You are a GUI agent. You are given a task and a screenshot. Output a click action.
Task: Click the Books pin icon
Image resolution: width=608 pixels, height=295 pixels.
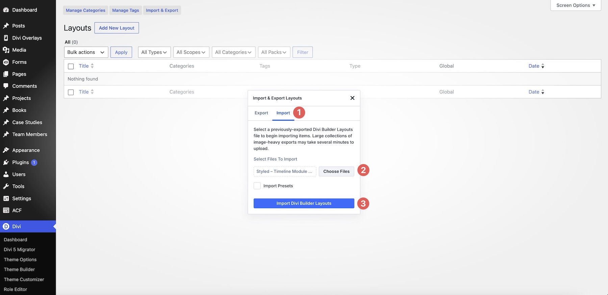(x=6, y=110)
